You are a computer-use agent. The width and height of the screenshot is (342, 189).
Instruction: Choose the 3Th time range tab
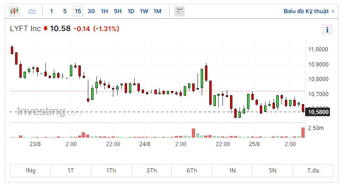152,171
